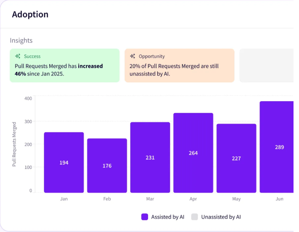The image size is (299, 232).
Task: Click the Feb x-axis label
Action: pyautogui.click(x=107, y=199)
